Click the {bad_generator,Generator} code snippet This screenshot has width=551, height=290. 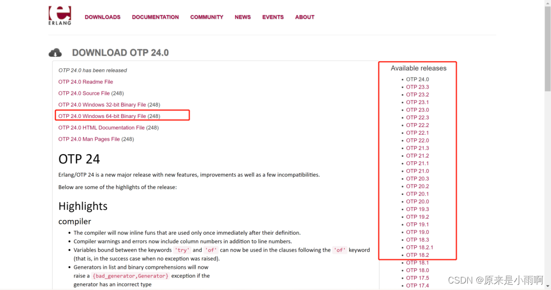(131, 276)
